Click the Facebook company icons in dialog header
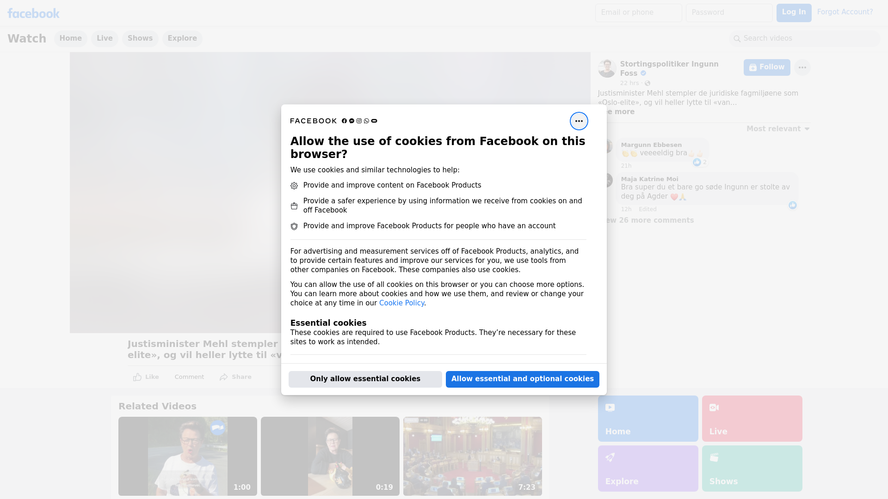888x499 pixels. click(359, 121)
